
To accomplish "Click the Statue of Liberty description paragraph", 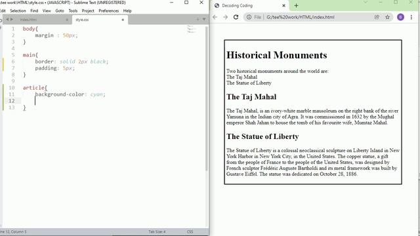I will (x=313, y=162).
